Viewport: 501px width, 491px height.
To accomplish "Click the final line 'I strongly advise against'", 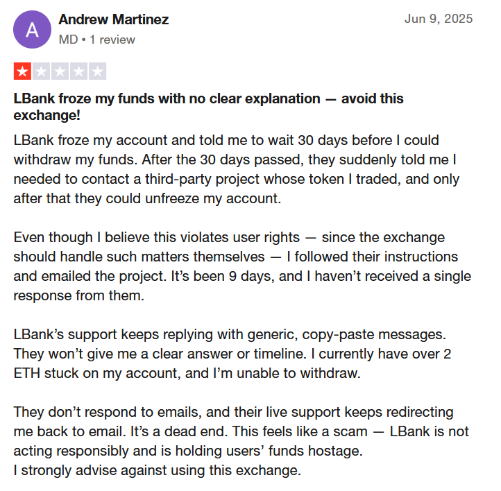I will [158, 470].
